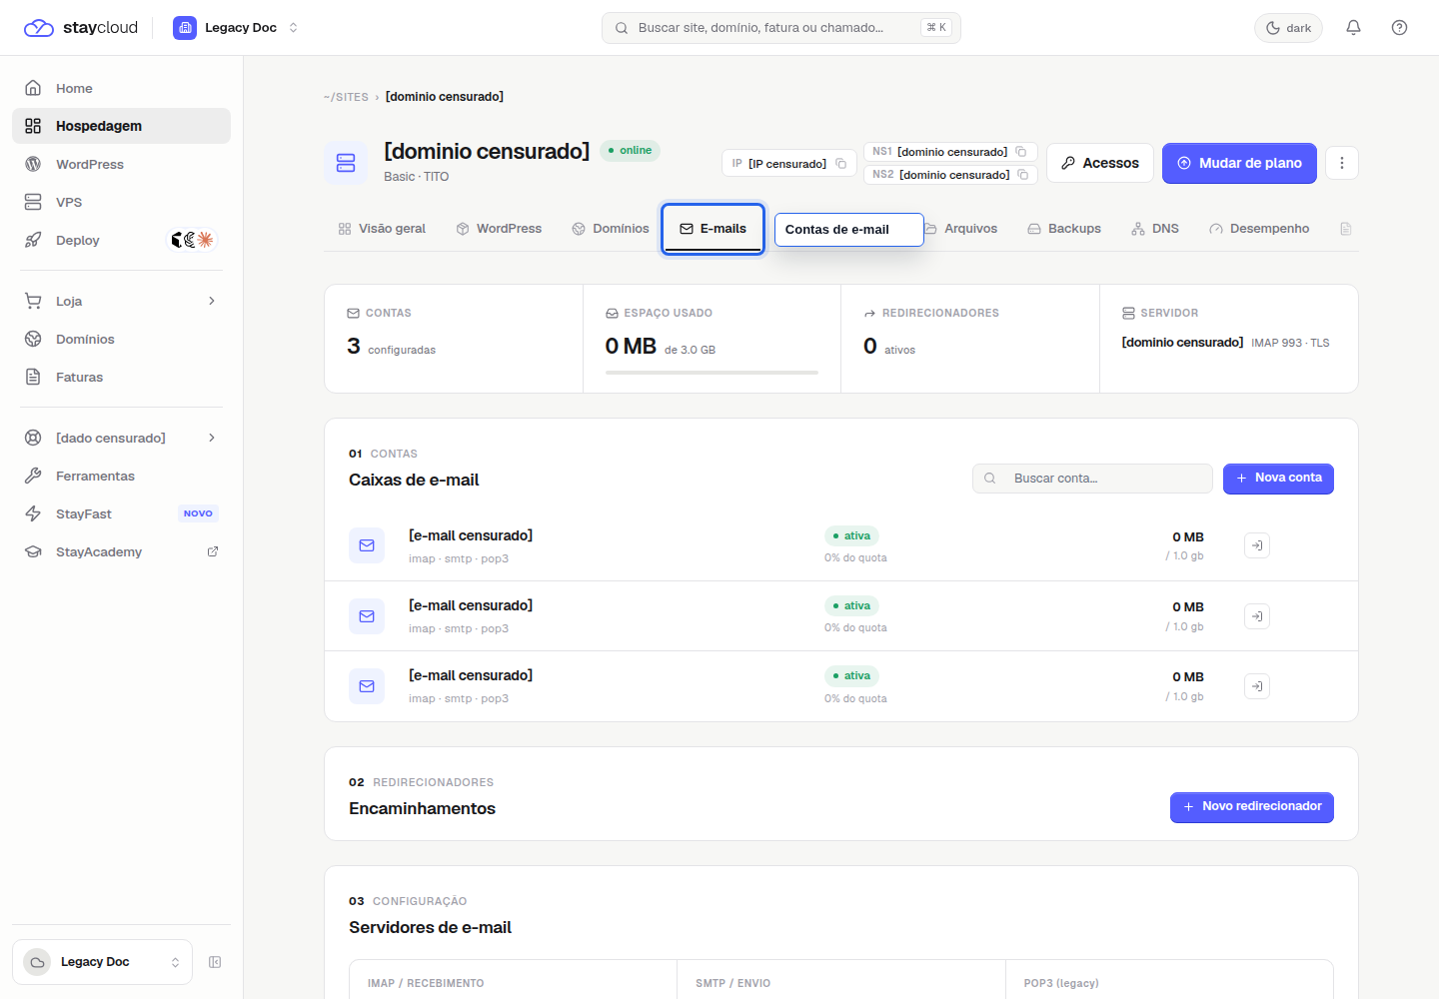The width and height of the screenshot is (1439, 999).
Task: Click the '3 configuradas' accounts count
Action: pos(391,347)
